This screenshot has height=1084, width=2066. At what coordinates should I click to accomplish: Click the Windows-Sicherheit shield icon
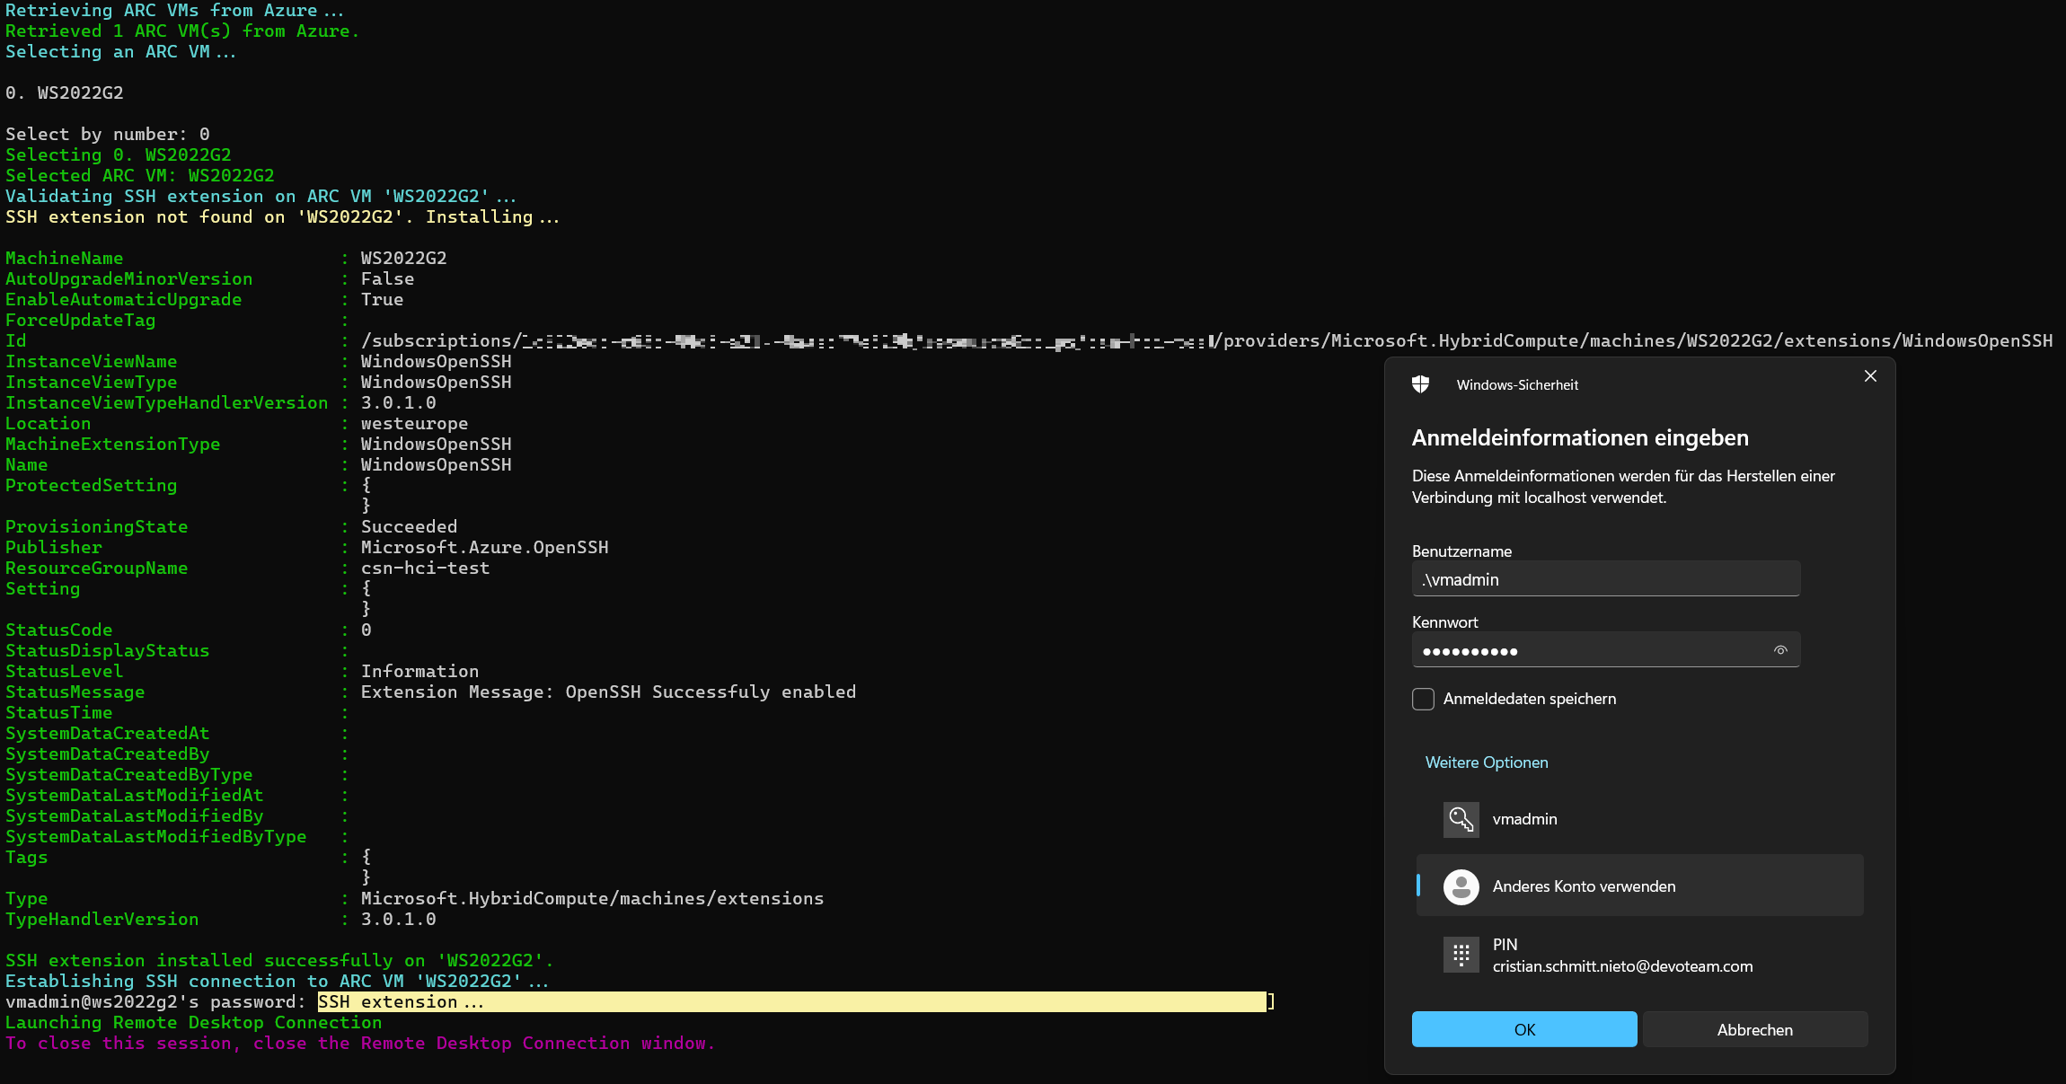1420,384
